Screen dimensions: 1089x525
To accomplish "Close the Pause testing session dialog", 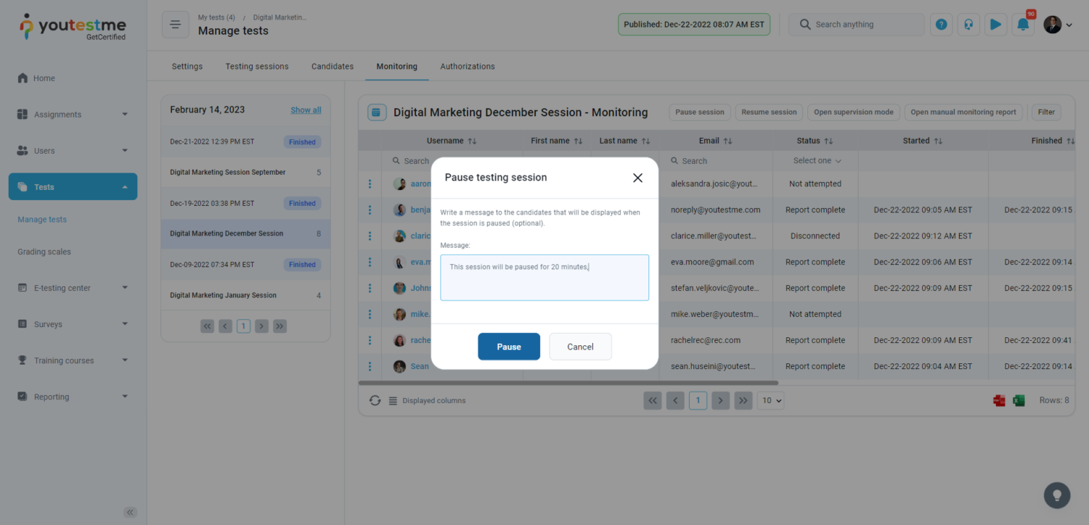I will tap(637, 178).
